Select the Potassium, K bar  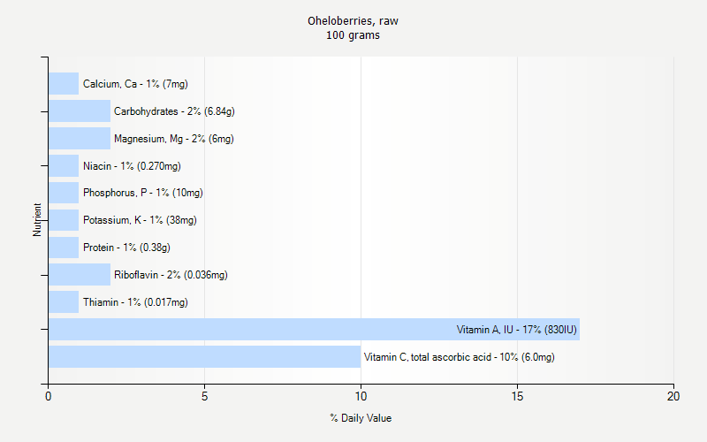pos(64,220)
